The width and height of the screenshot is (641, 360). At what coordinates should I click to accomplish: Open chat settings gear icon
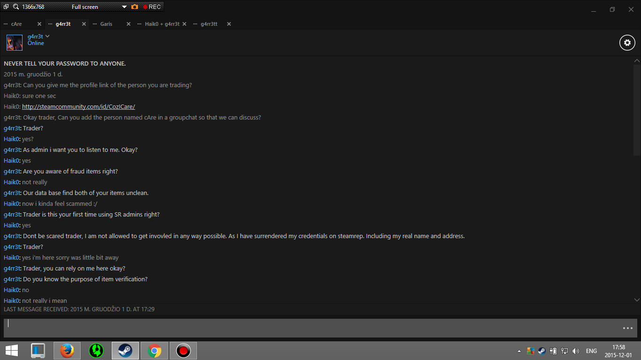point(627,43)
